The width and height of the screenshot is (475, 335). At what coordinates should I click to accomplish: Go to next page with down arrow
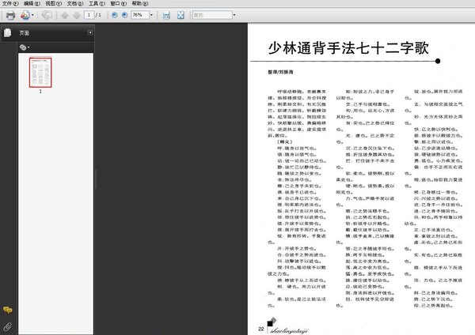[x=77, y=15]
